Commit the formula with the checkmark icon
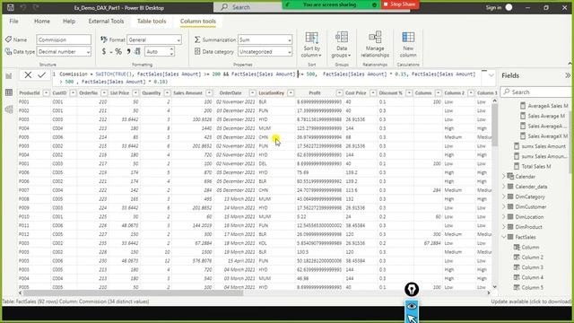 click(x=42, y=75)
